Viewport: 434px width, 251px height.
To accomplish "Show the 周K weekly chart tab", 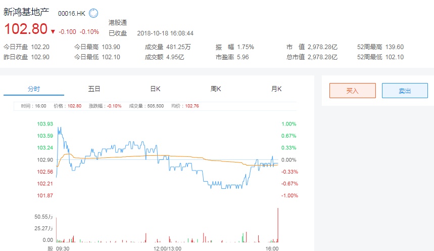I will 216,89.
